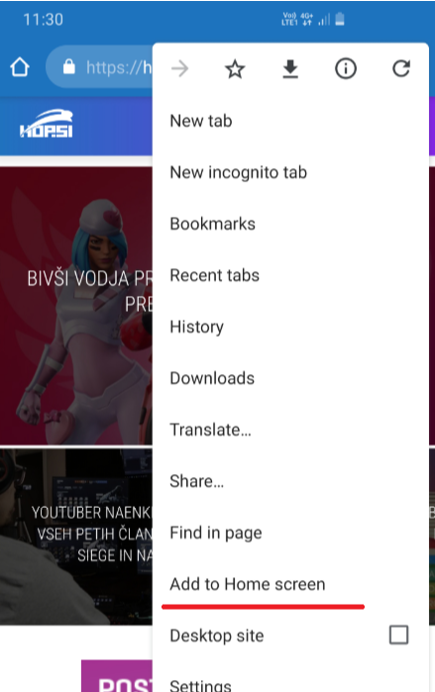Bookmark this page with star icon

coord(235,69)
